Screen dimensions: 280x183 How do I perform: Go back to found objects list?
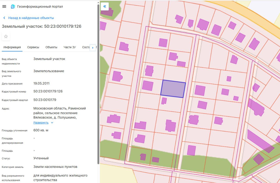click(x=31, y=18)
